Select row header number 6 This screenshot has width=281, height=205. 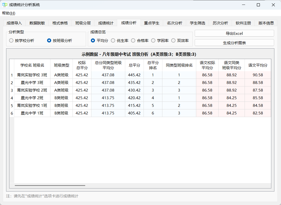pyautogui.click(x=12, y=113)
